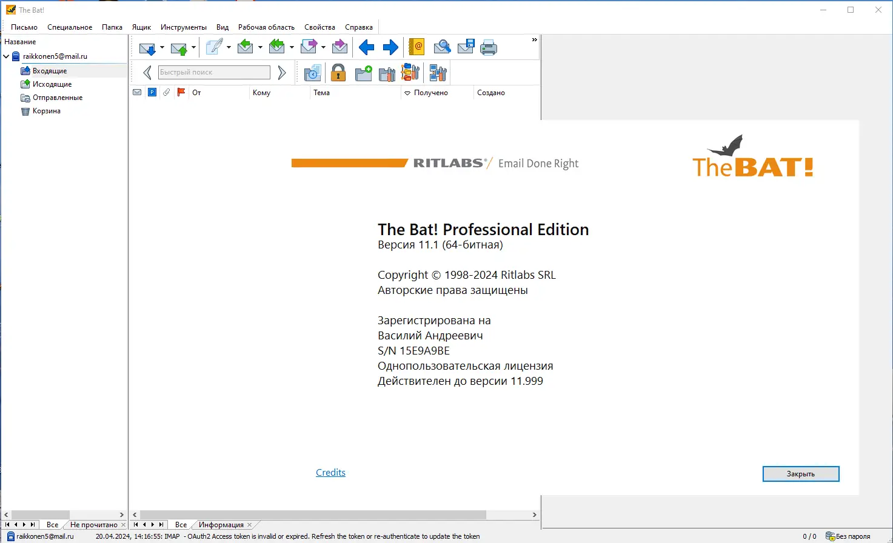The height and width of the screenshot is (543, 893).
Task: Click the 'Без пароля' key icon in status bar
Action: coord(830,536)
